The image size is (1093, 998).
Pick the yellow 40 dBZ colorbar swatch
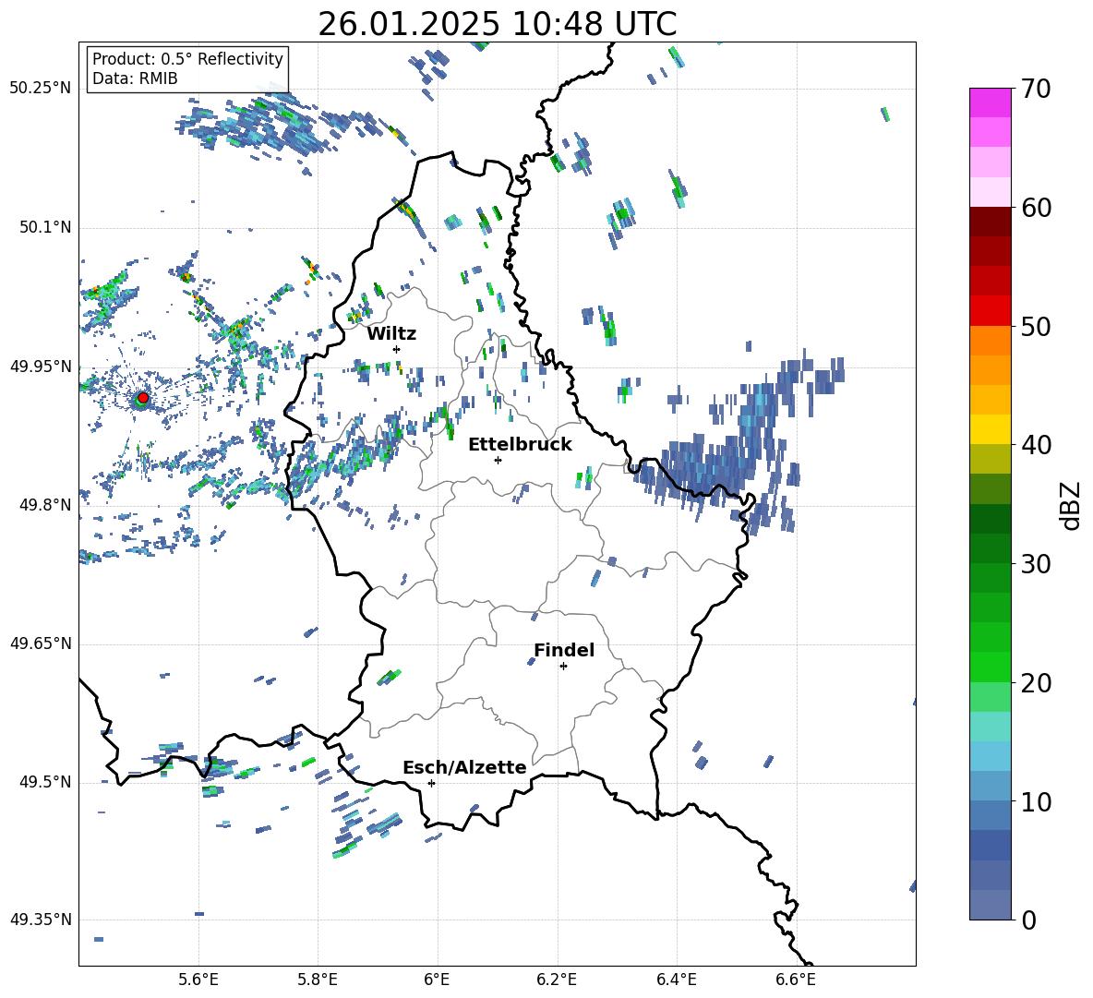point(990,429)
